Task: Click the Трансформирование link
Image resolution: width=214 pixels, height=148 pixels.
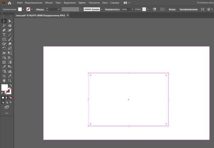Action: point(189,9)
